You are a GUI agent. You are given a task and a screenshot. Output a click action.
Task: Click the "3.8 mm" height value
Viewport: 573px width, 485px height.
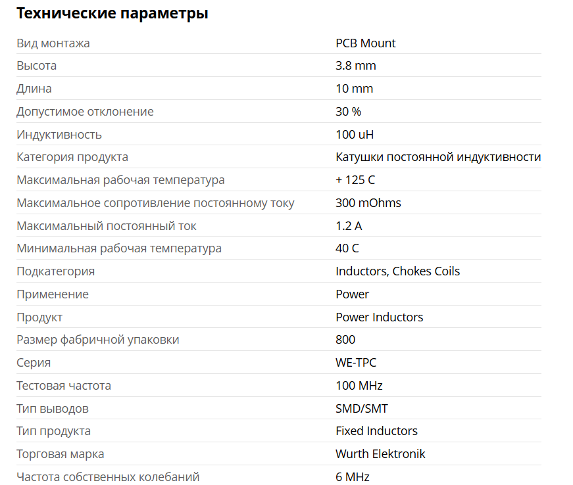[x=356, y=66]
